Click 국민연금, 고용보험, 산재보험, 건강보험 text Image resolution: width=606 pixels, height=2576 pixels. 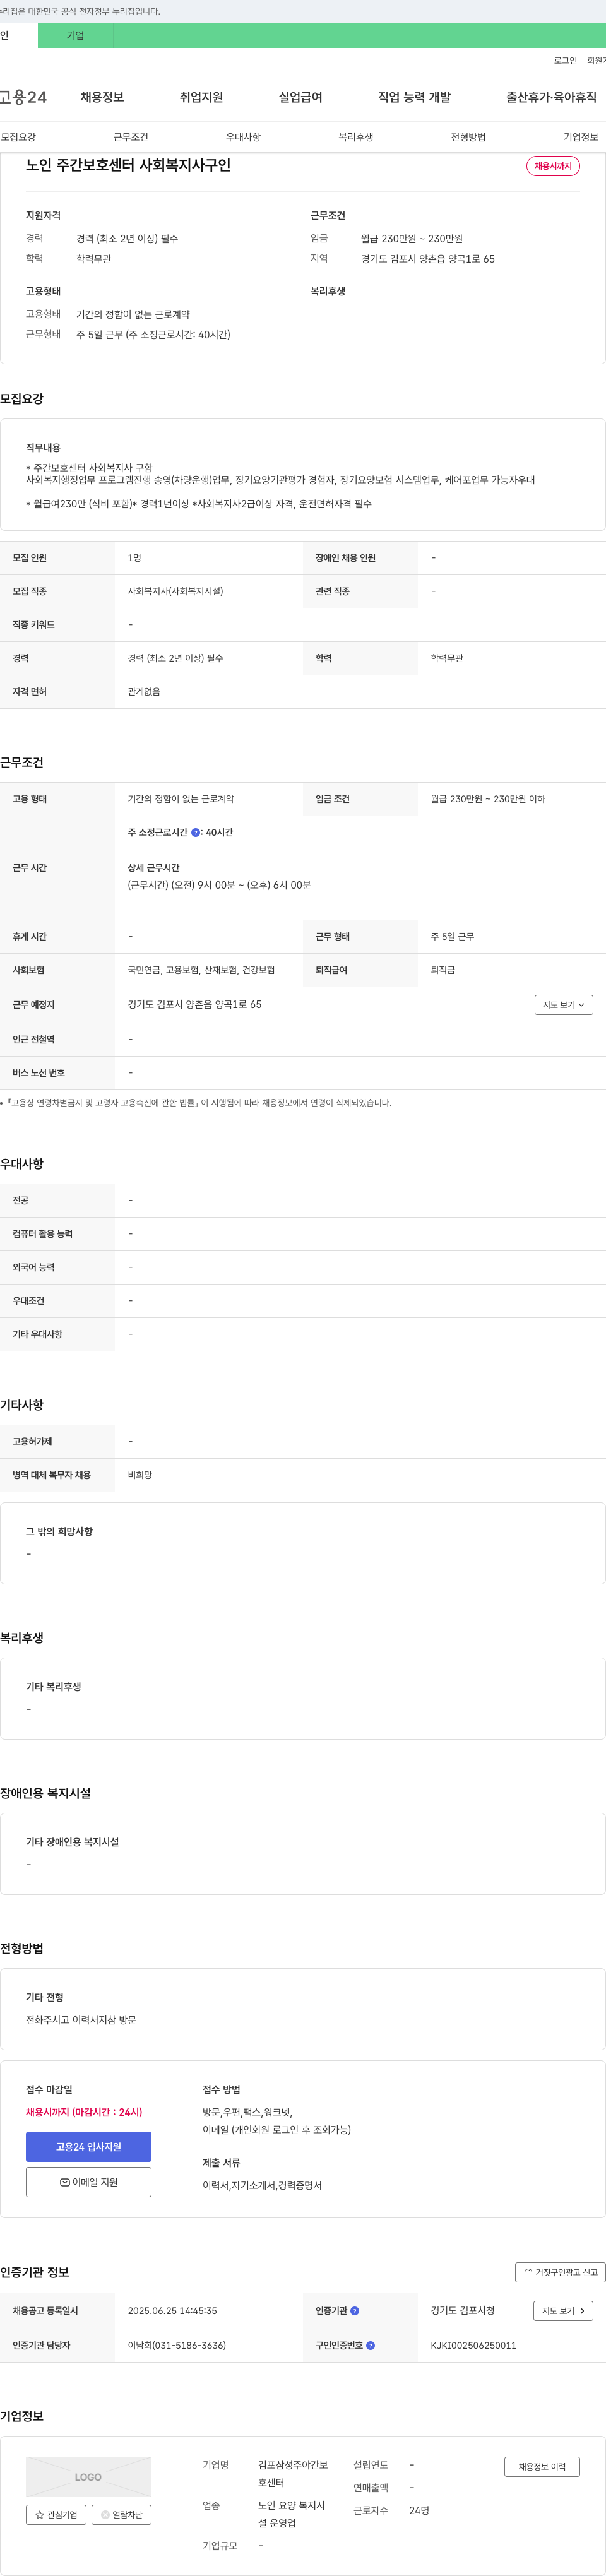[201, 970]
